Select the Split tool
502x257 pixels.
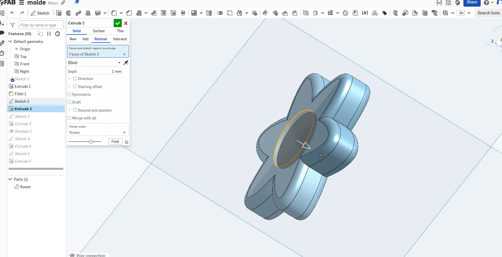click(x=230, y=13)
